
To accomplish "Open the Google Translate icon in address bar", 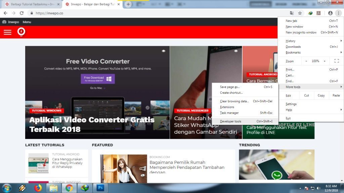I will [x=292, y=13].
